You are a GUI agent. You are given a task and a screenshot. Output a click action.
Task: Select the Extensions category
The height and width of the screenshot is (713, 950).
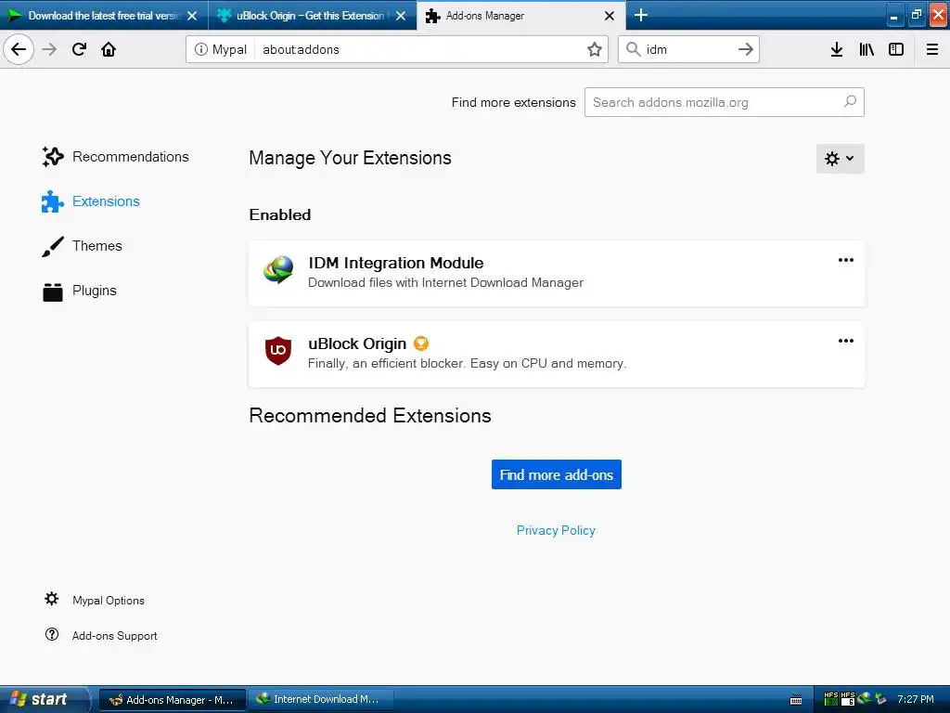[x=91, y=201]
